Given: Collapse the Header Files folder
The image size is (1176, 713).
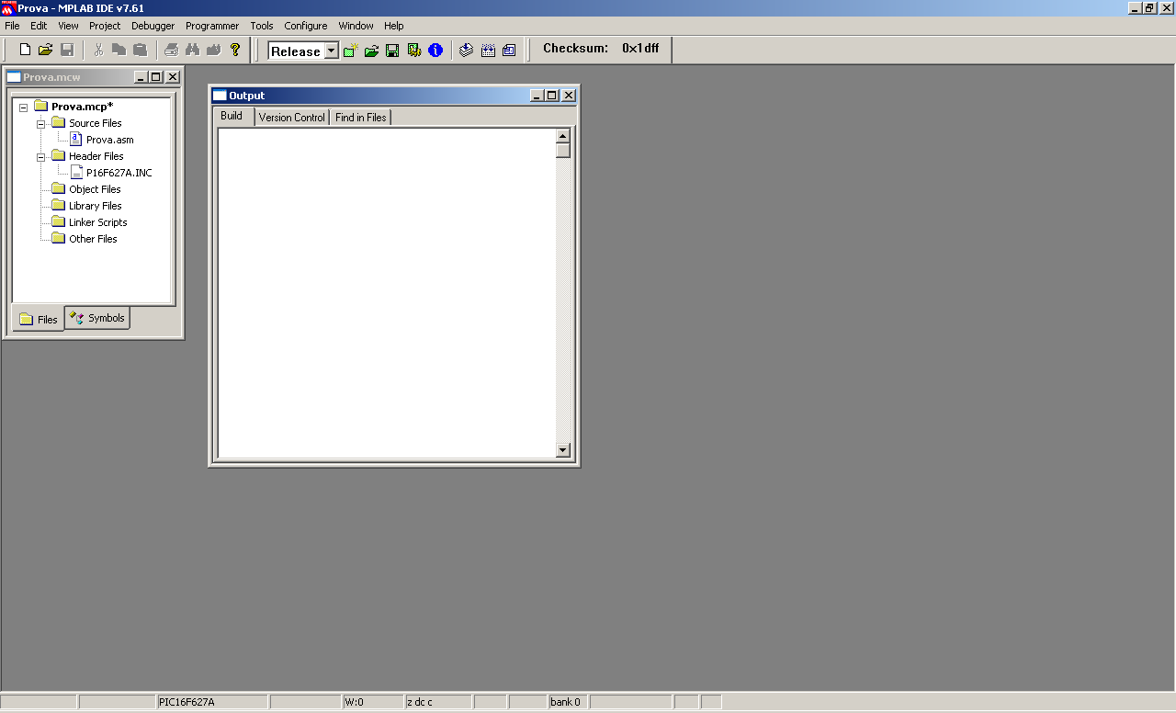Looking at the screenshot, I should coord(40,156).
